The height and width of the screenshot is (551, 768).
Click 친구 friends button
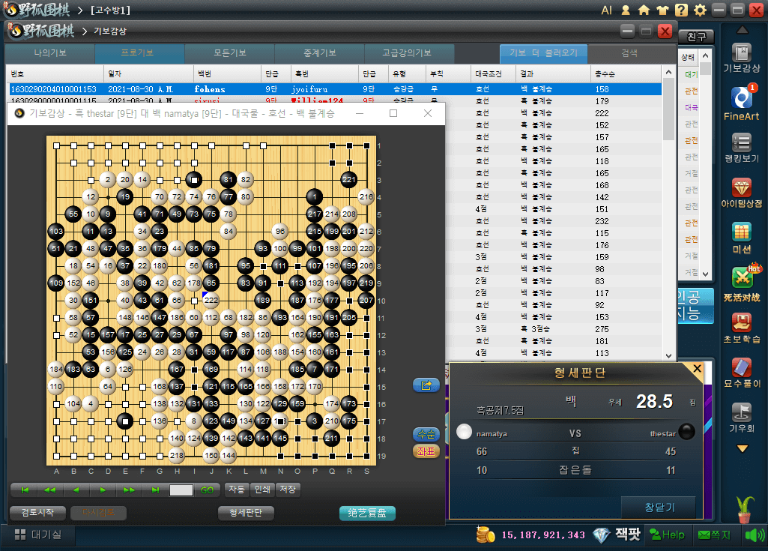point(696,37)
